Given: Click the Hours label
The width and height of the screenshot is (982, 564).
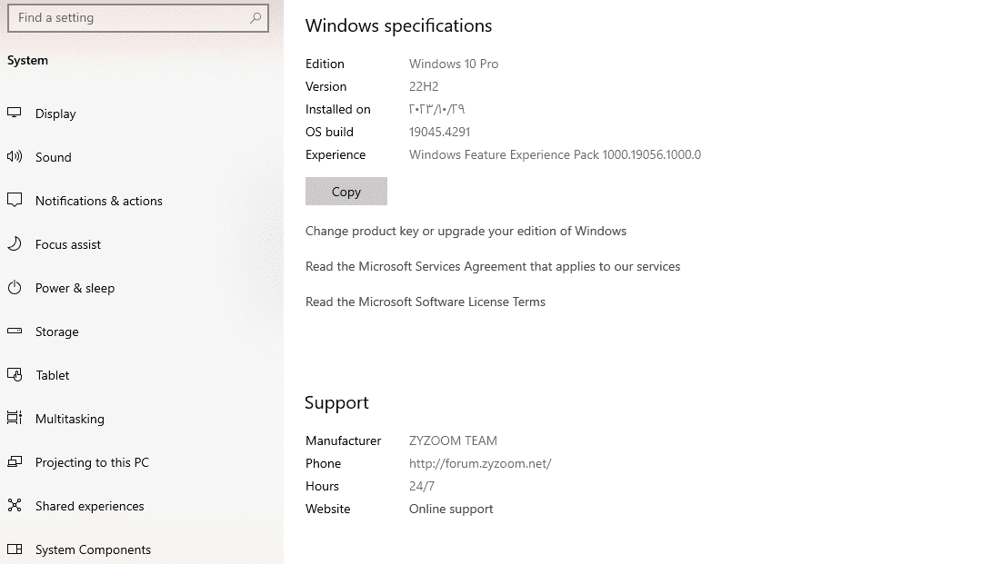Looking at the screenshot, I should coord(322,486).
